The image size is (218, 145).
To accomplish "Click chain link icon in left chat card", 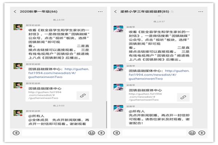I will click(82, 95).
